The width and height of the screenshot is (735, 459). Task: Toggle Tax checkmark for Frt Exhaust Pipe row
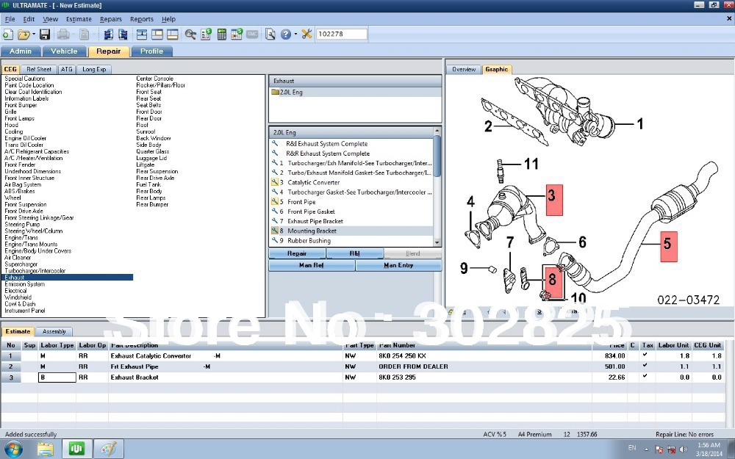tap(645, 366)
